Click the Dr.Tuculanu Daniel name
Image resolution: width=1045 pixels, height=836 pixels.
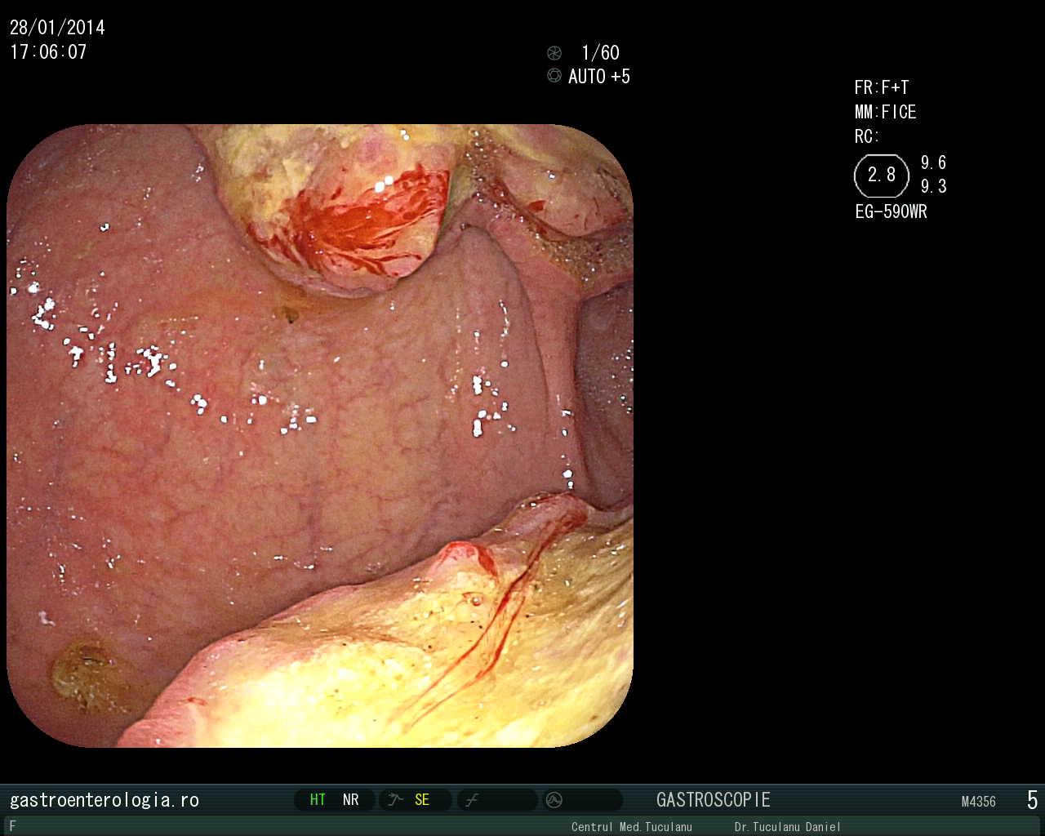[x=788, y=827]
